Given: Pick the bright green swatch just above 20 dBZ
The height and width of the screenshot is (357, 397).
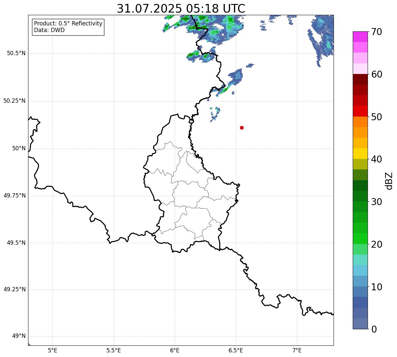Looking at the screenshot, I should click(360, 239).
